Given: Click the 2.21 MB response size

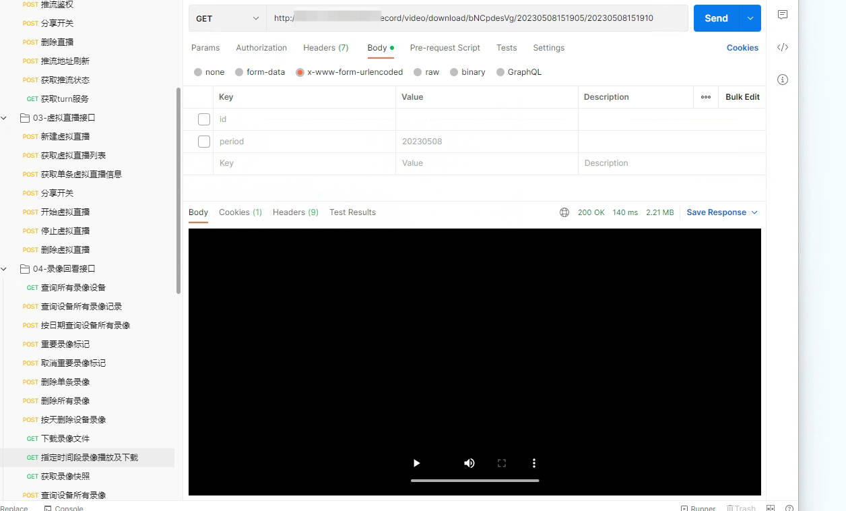Looking at the screenshot, I should (660, 212).
